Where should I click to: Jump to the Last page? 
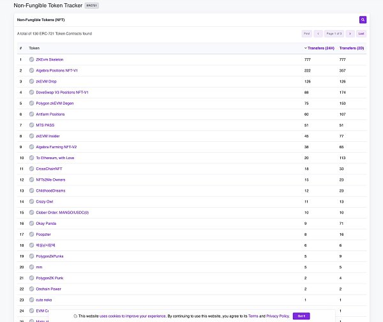361,33
